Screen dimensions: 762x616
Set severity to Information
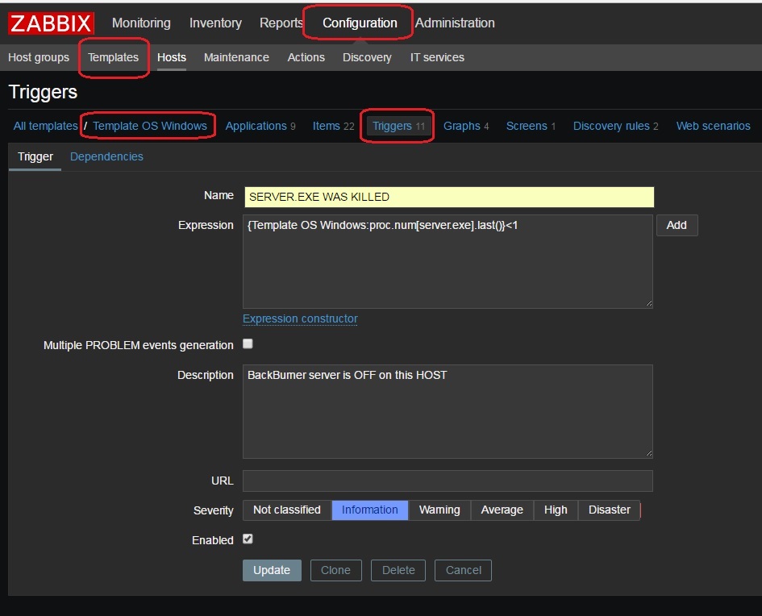[x=370, y=510]
